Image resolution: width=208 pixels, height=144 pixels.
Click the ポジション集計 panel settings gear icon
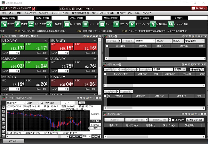point(183,114)
